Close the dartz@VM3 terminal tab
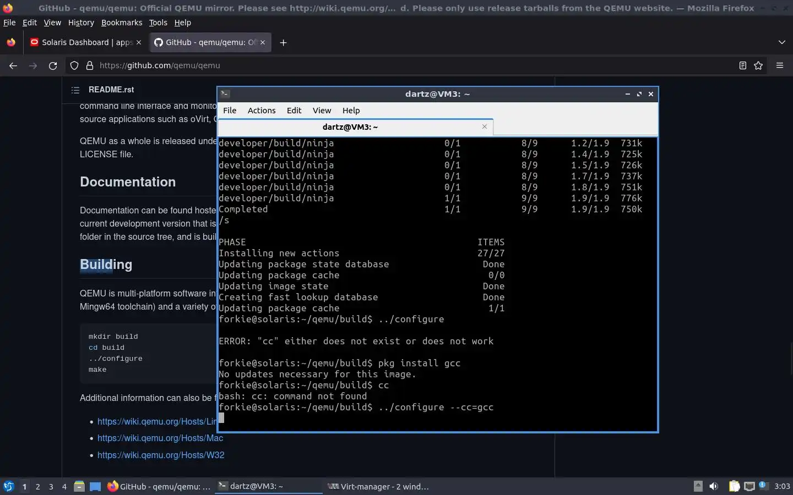 coord(485,127)
